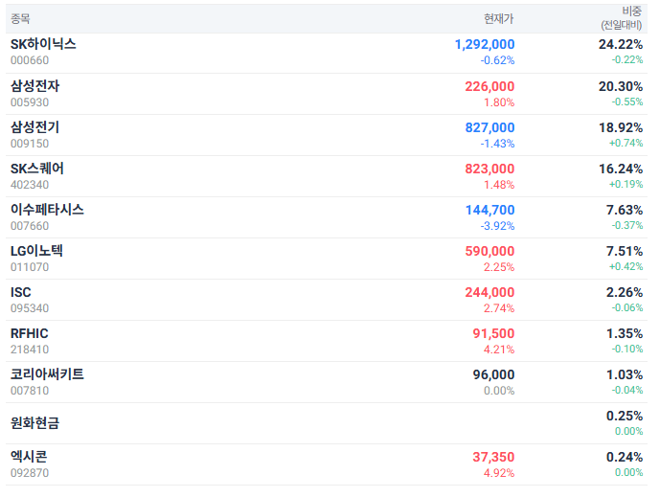
Task: Click the -3.92% price change
Action: (x=497, y=226)
